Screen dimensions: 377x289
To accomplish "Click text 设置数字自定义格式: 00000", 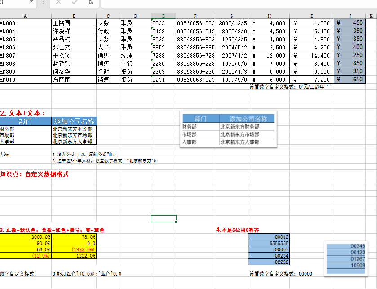I will 281,274.
